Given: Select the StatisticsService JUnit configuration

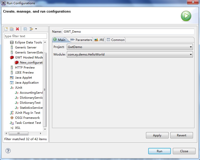Looking at the screenshot, I should (x=31, y=108).
